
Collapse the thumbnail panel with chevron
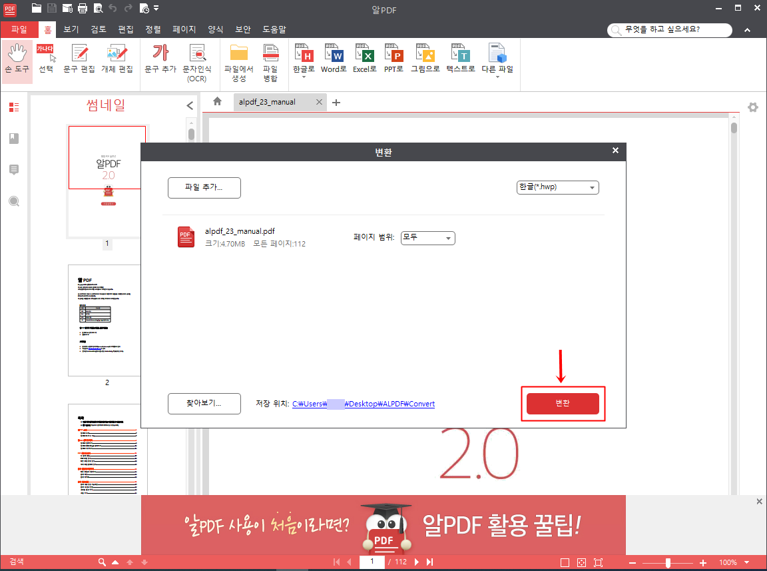click(190, 105)
